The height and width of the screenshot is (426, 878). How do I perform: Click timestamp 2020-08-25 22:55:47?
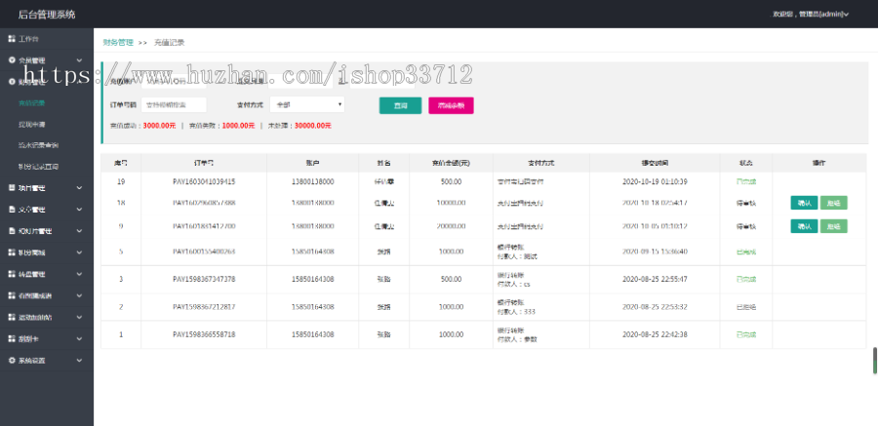[x=655, y=279]
